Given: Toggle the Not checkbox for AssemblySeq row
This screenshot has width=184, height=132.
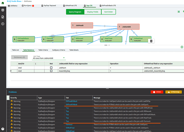Looking at the screenshot, I should point(51,71).
